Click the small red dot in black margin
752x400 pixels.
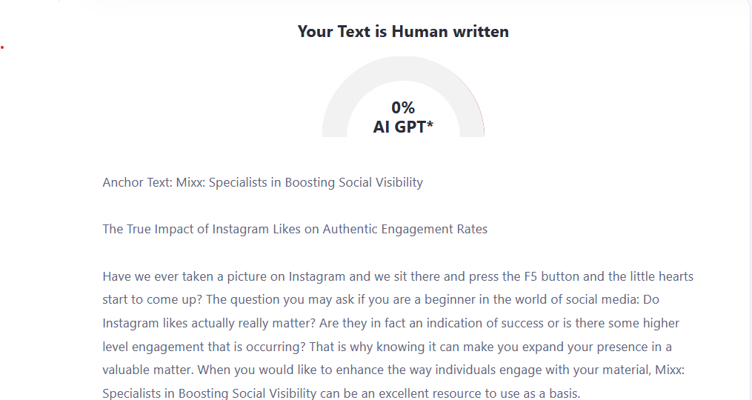(2, 47)
